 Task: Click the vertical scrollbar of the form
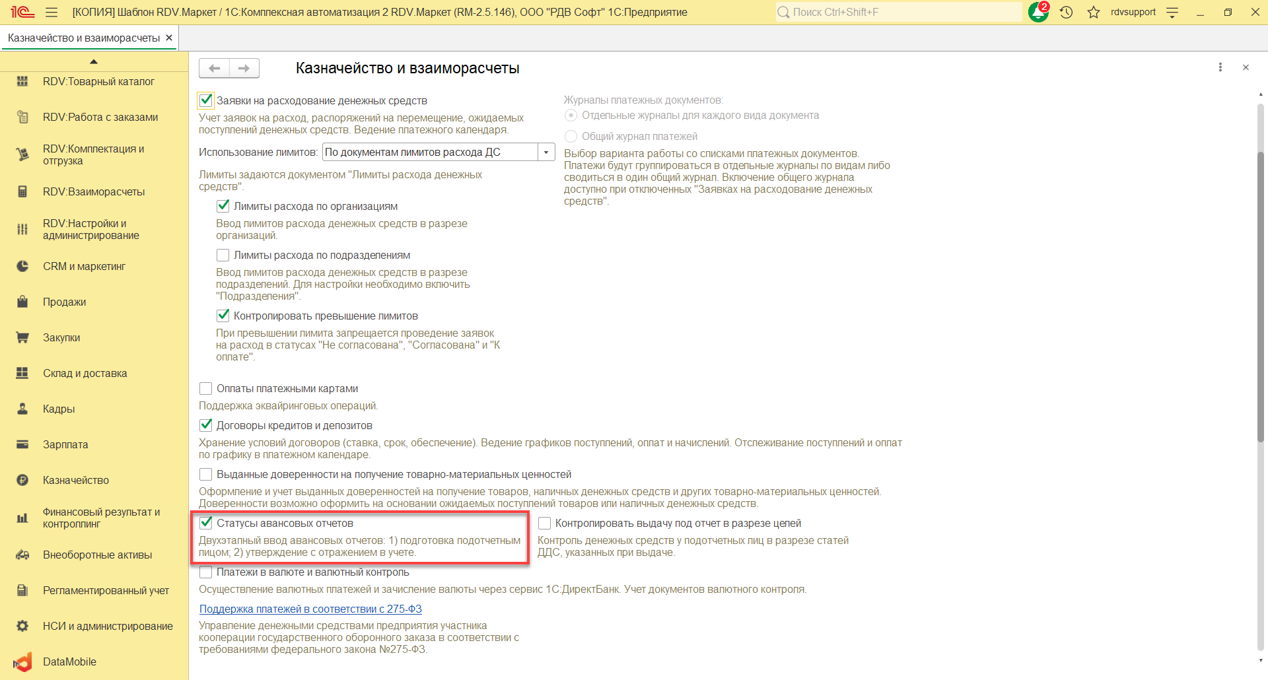click(1260, 297)
